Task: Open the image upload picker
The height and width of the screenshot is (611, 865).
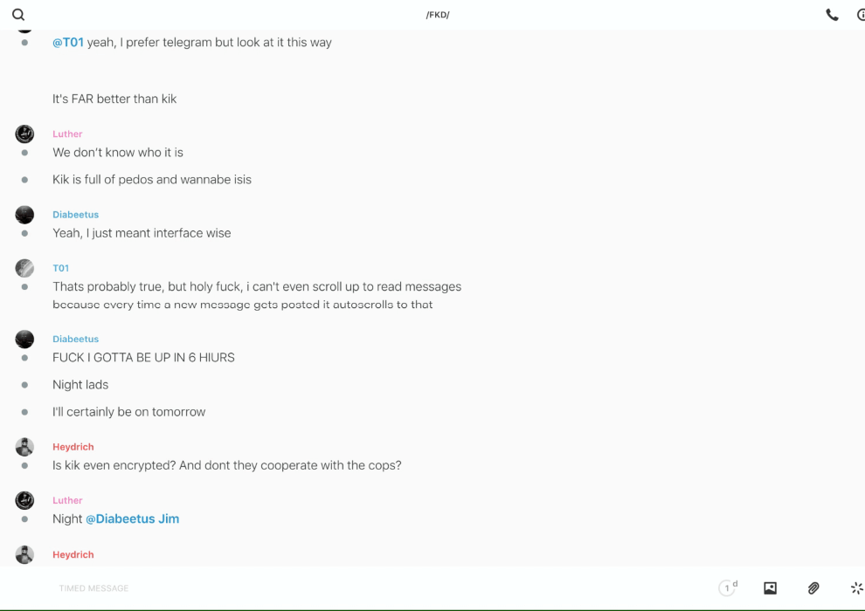Action: pyautogui.click(x=770, y=588)
